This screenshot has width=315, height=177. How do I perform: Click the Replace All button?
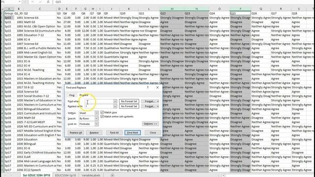(x=76, y=133)
